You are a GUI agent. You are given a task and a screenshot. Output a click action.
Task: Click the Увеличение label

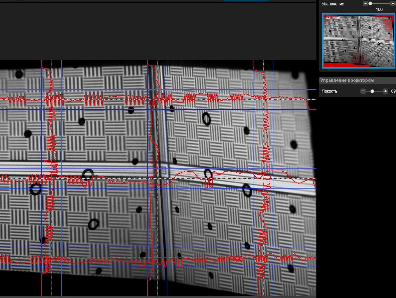tap(333, 4)
